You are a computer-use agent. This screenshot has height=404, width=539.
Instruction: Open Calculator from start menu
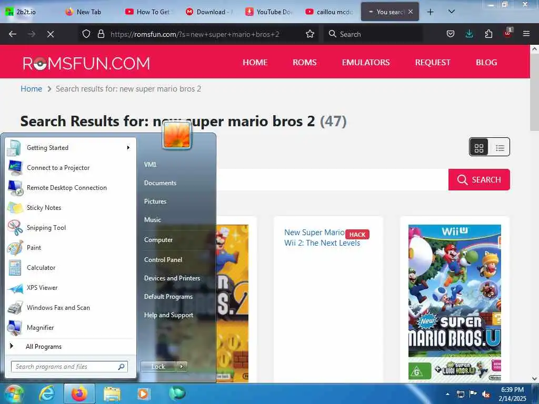[71, 268]
